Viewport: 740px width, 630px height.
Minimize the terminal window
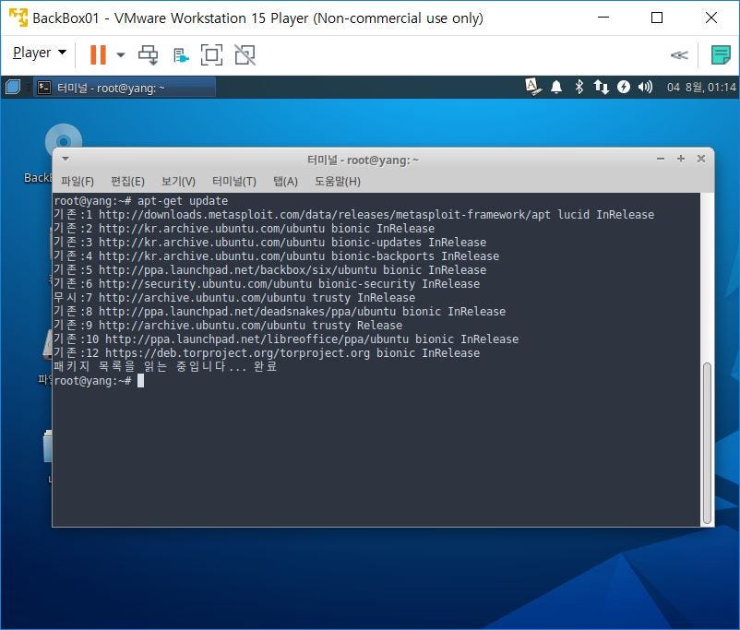tap(661, 159)
